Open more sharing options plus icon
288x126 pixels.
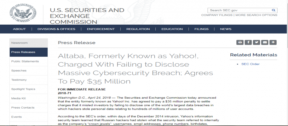click(272, 42)
